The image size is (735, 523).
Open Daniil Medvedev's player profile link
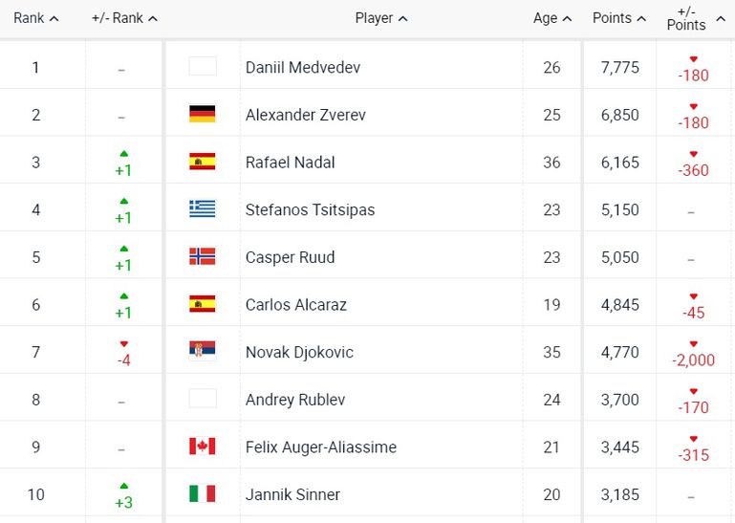303,67
